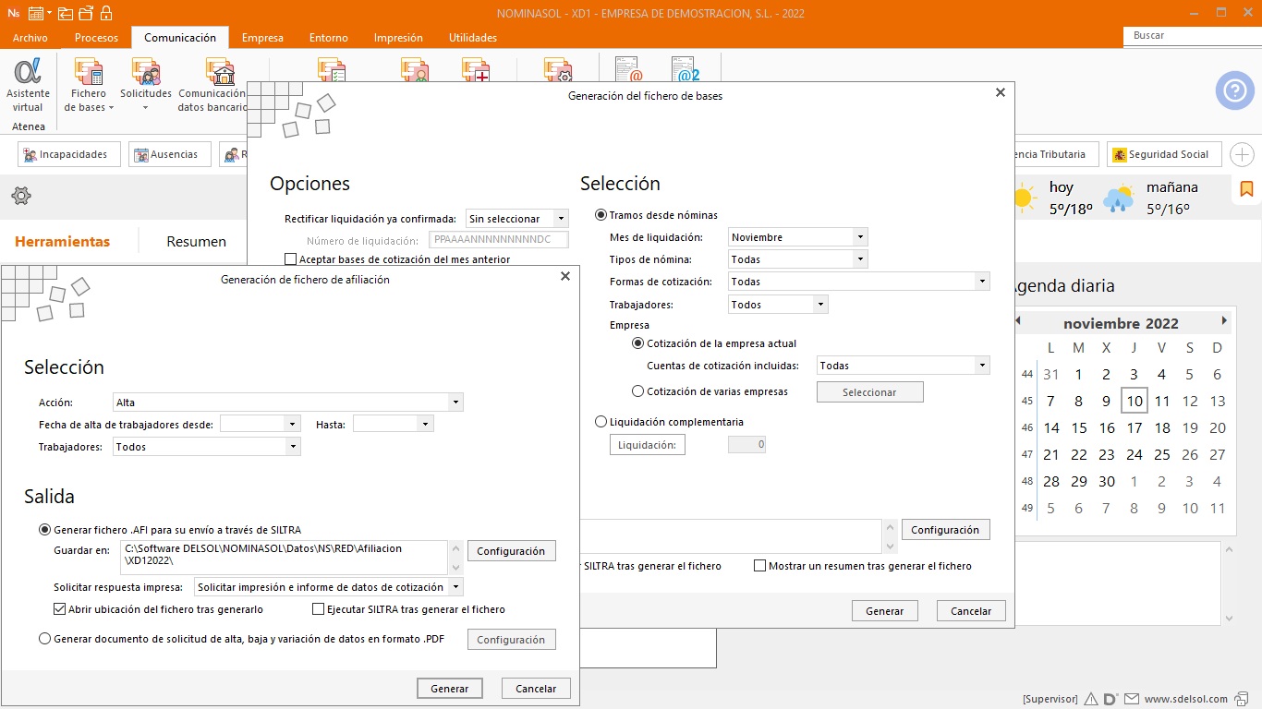Uncheck Abrir ubicación del fichero tras generarlo

coord(60,609)
